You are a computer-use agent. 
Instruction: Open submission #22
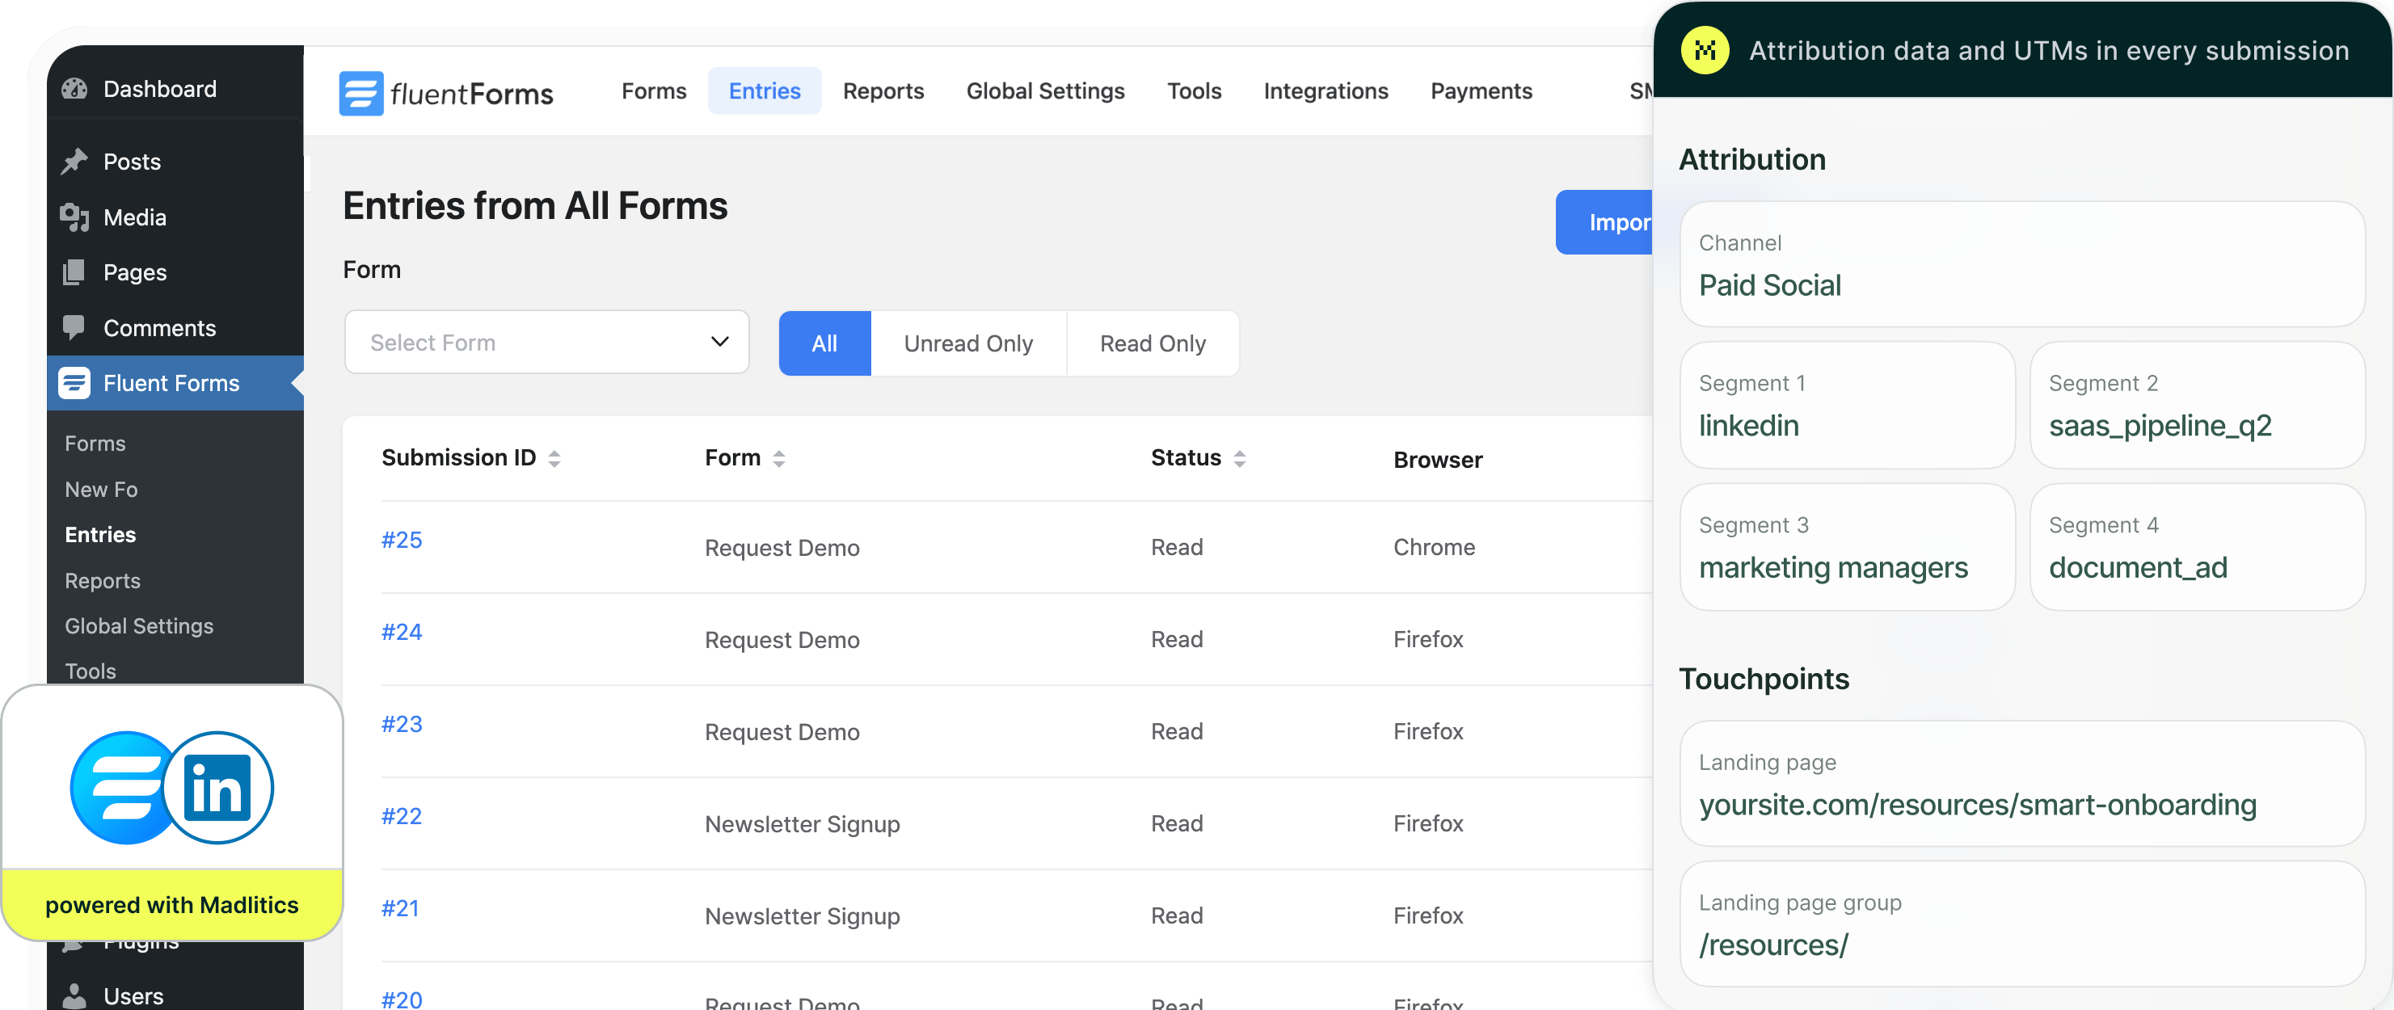402,816
